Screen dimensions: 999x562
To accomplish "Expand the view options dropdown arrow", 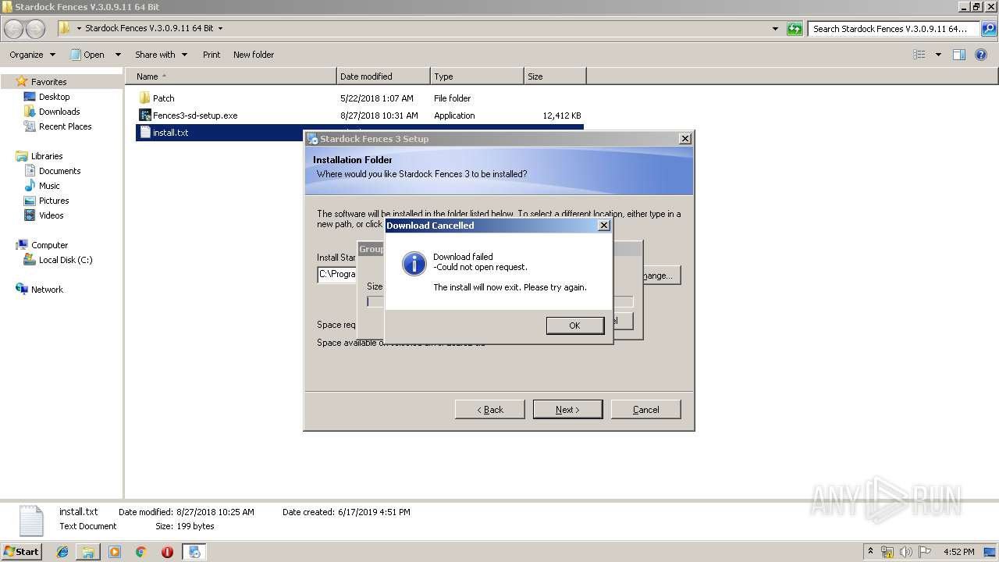I will tap(938, 55).
